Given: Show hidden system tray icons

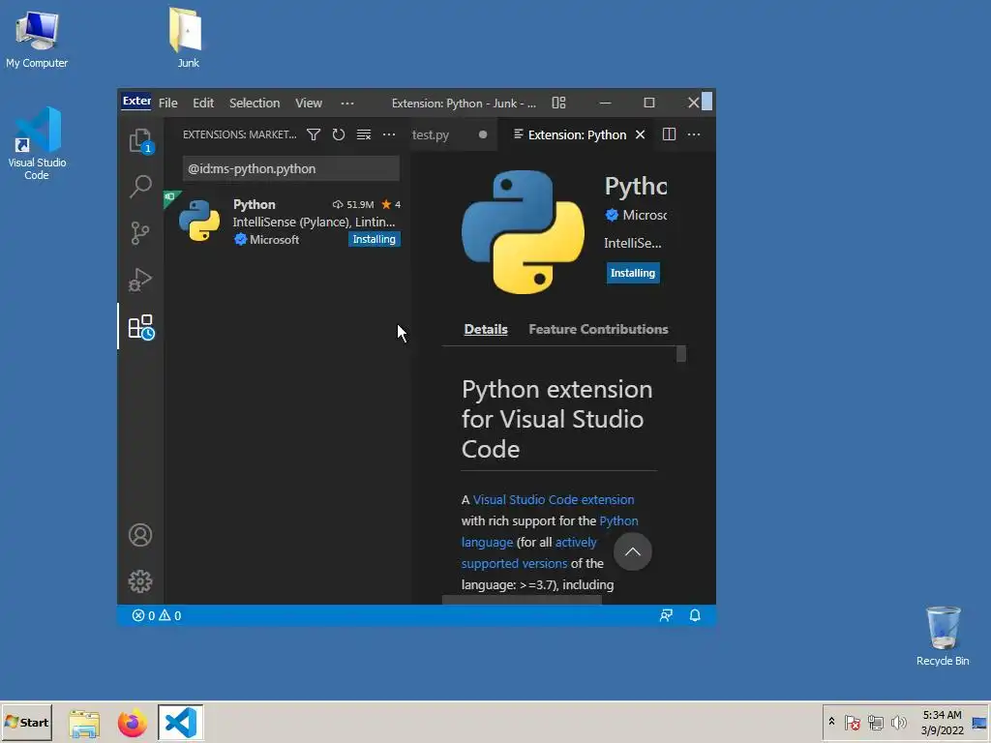Looking at the screenshot, I should click(831, 722).
